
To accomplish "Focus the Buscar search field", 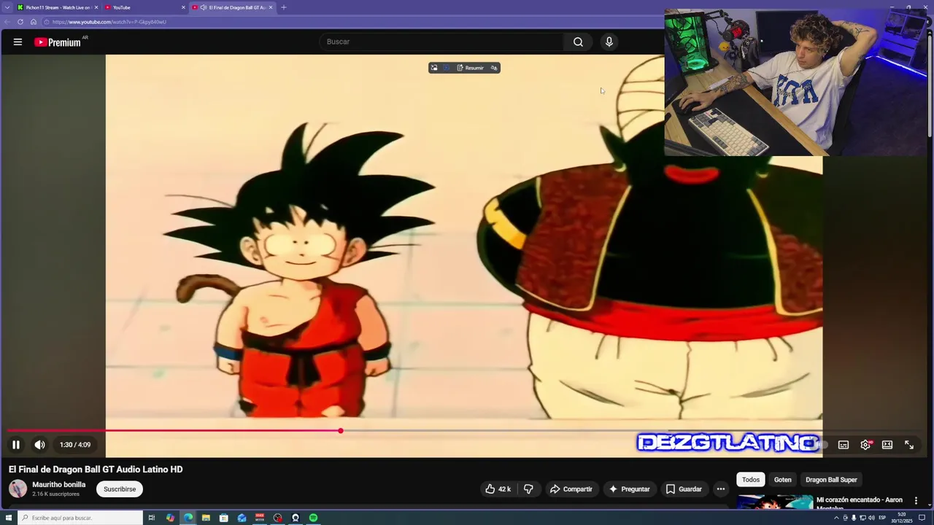I will pyautogui.click(x=441, y=42).
